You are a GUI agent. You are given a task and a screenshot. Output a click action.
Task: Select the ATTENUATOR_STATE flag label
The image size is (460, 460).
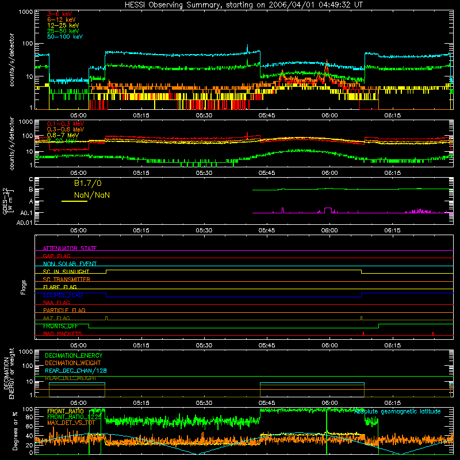[70, 248]
